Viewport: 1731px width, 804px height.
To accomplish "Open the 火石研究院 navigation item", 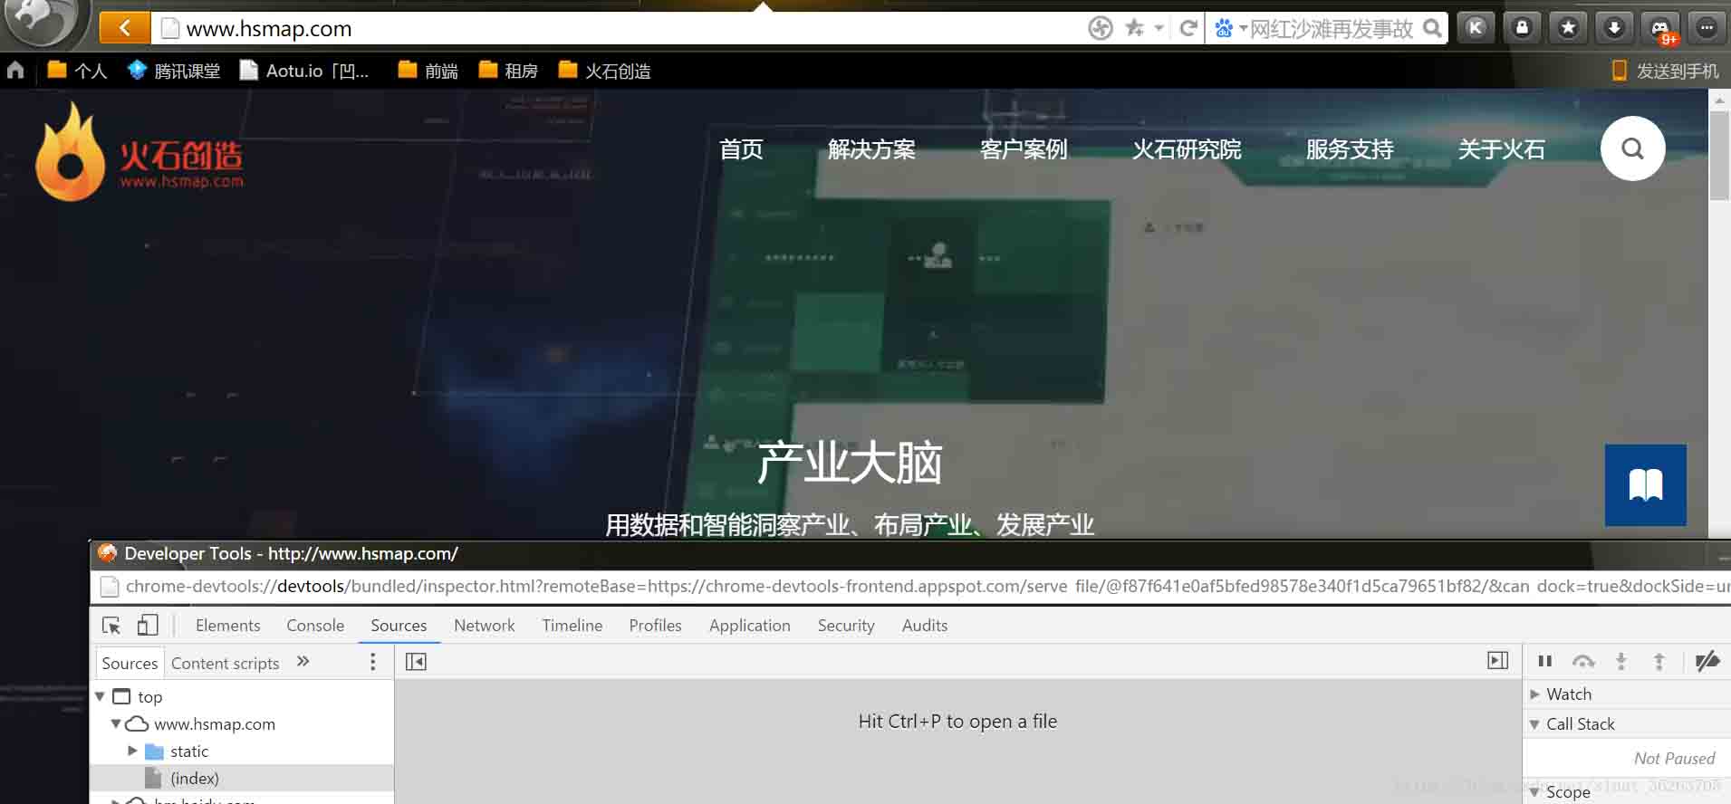I will pyautogui.click(x=1187, y=149).
